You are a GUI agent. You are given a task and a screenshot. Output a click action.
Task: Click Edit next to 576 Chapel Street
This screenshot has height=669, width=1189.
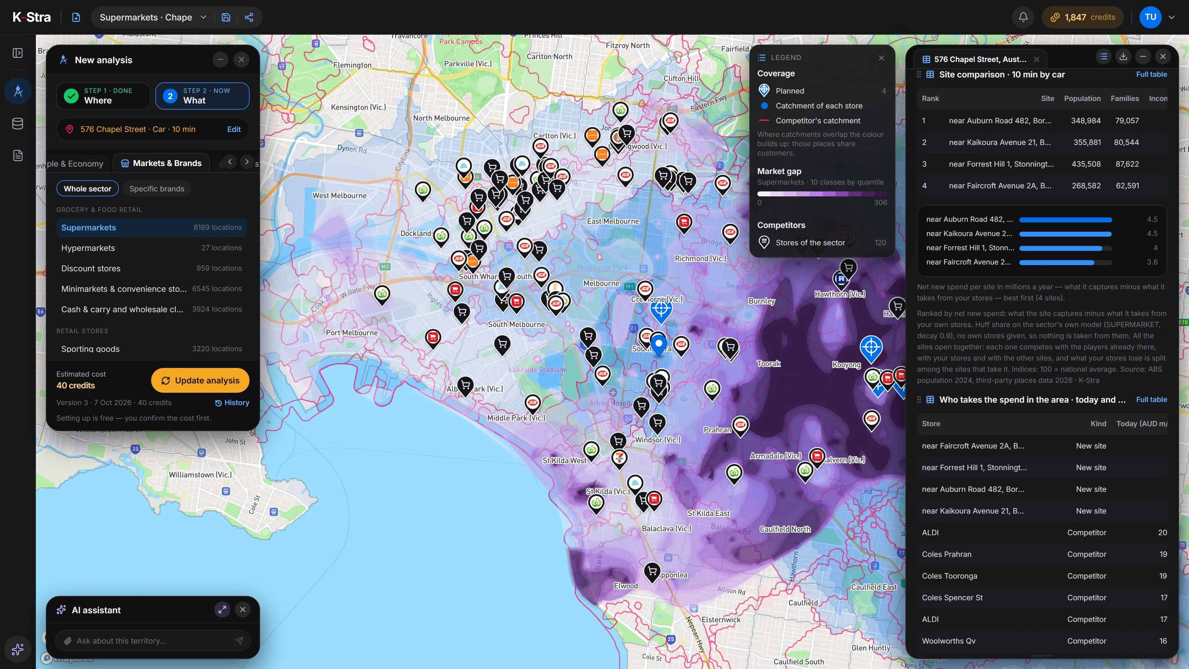pos(233,129)
